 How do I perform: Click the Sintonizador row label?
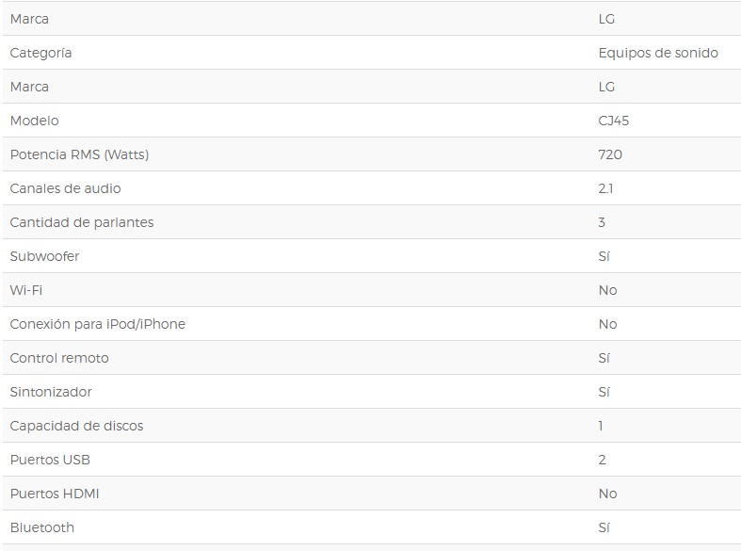pos(51,392)
